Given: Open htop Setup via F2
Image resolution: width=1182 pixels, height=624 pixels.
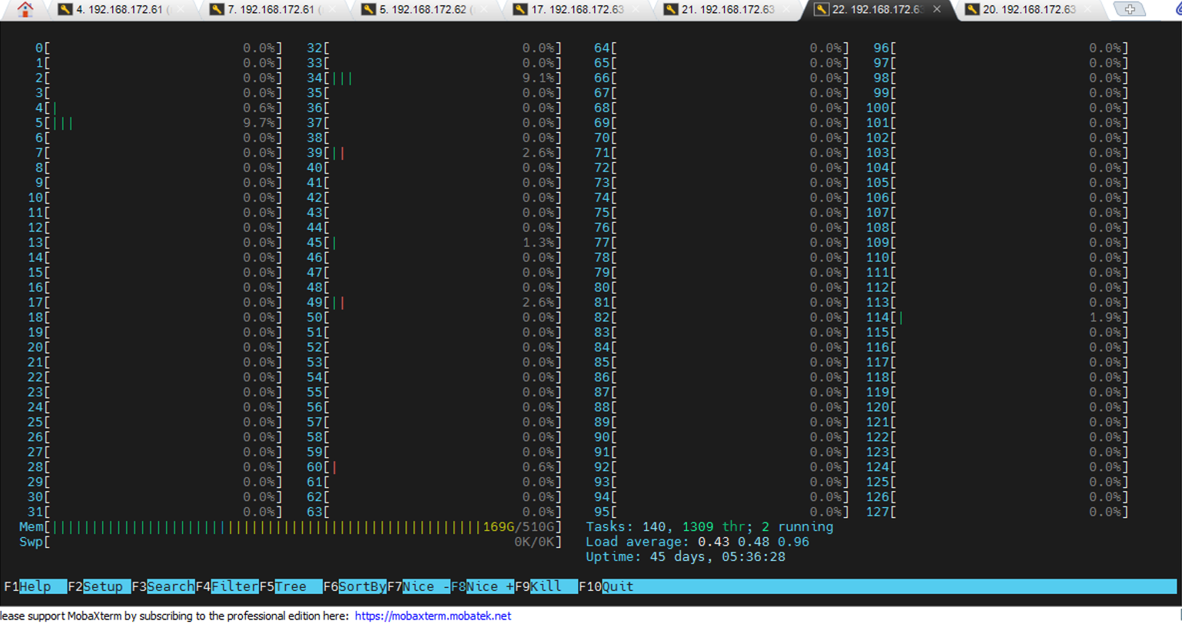Looking at the screenshot, I should pos(99,586).
